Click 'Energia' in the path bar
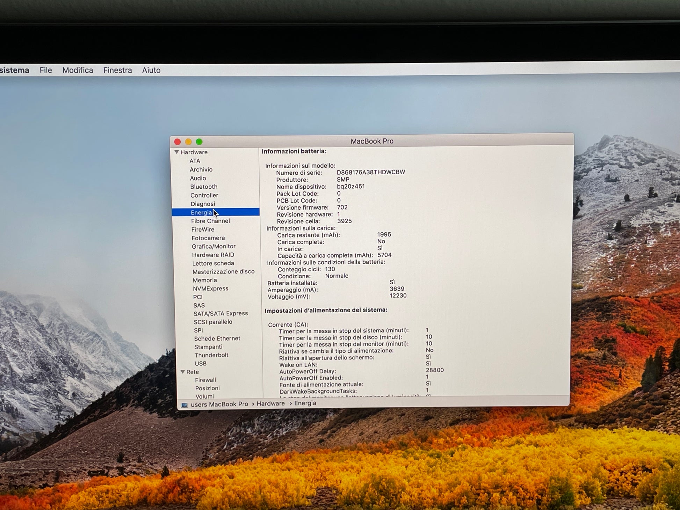680x510 pixels. 305,403
